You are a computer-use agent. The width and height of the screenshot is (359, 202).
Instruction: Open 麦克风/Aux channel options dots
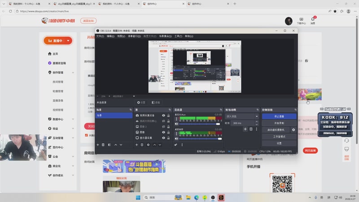click(176, 119)
